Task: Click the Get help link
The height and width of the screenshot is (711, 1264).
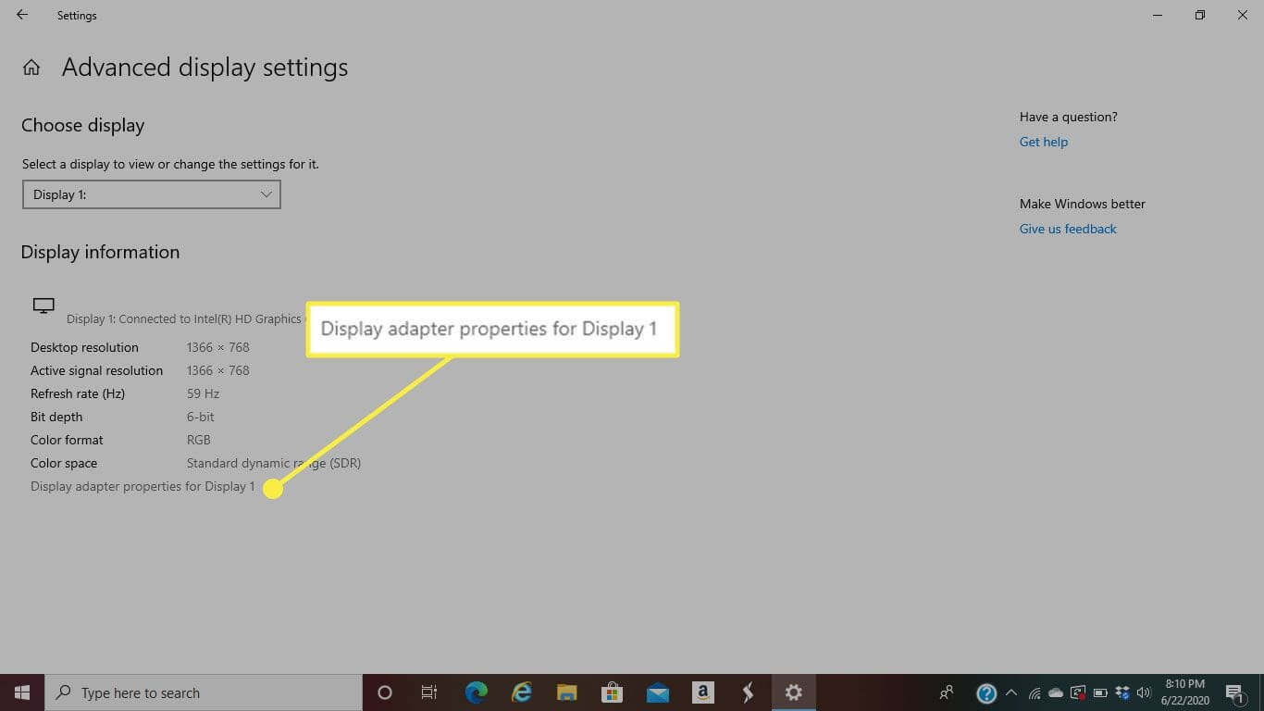Action: 1043,142
